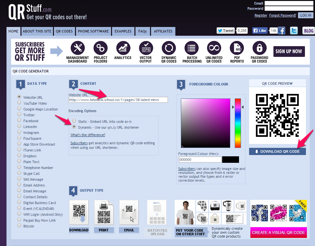
Task: Click the Tweet button
Action: tap(226, 31)
